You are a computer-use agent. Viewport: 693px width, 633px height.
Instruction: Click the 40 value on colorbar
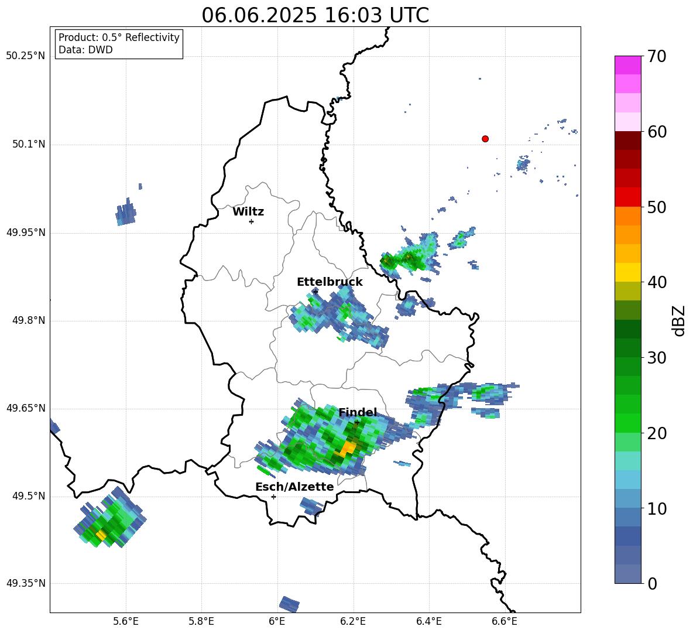[657, 282]
